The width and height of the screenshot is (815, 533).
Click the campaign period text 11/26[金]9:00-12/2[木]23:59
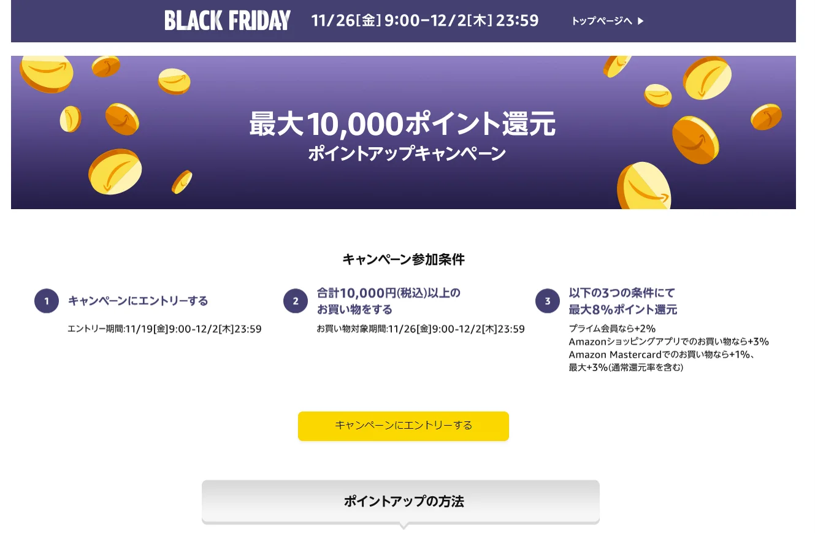[x=425, y=21]
